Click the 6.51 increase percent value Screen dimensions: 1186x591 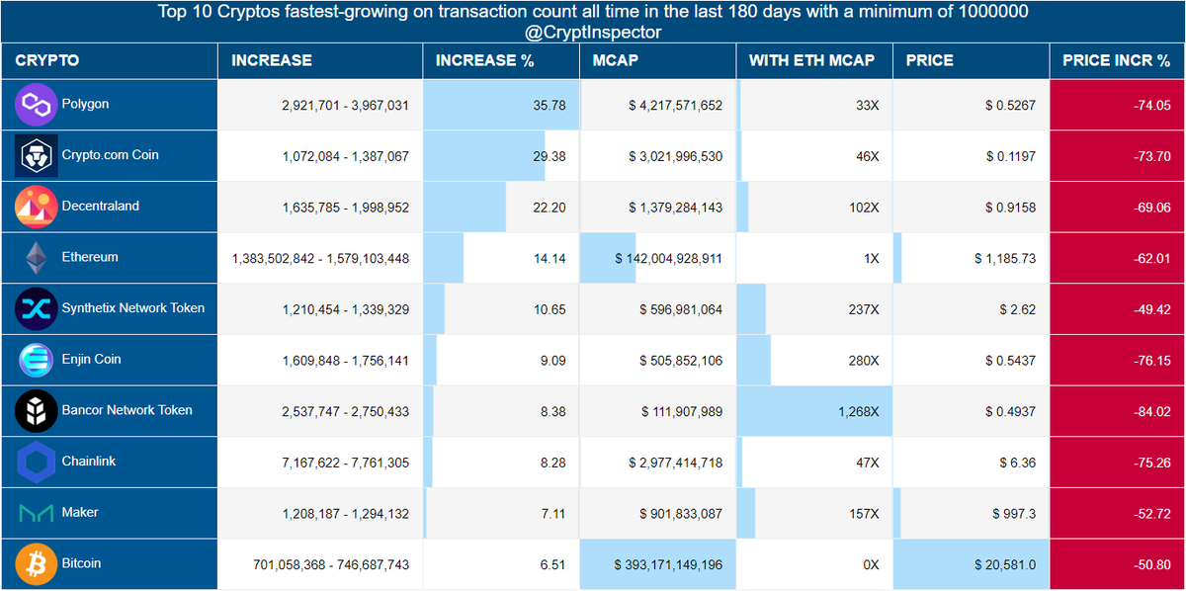(552, 564)
